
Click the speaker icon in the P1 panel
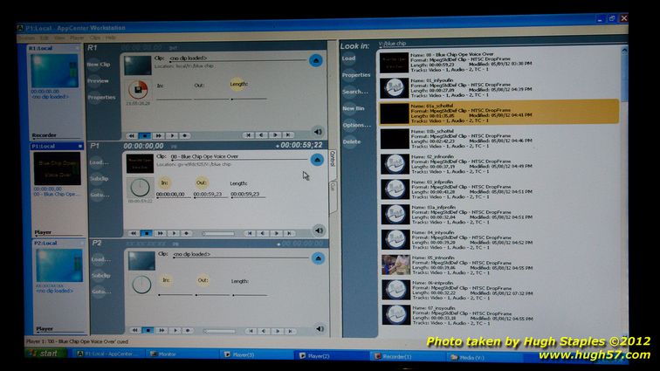click(318, 231)
